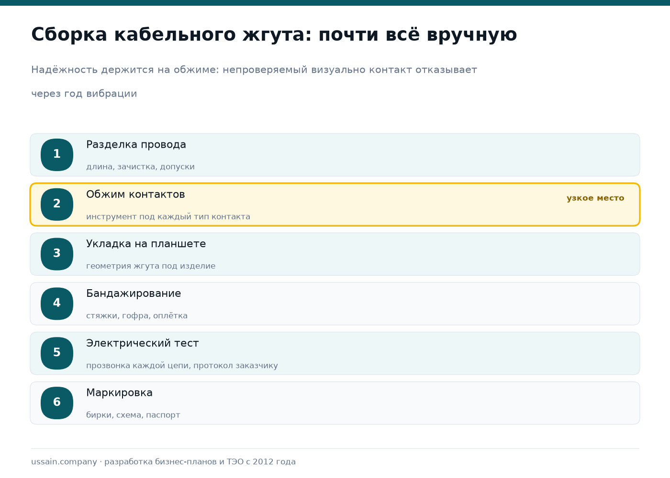Open the ussain.company footer link
670x478 pixels.
(64, 462)
